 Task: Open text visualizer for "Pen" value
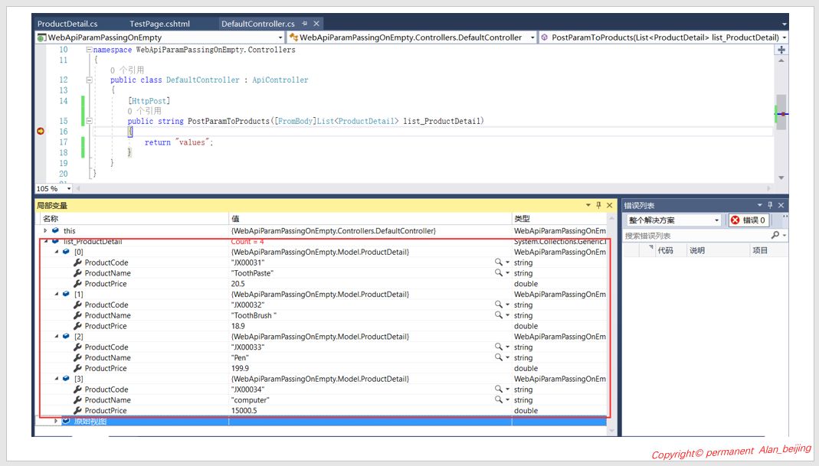pyautogui.click(x=499, y=357)
